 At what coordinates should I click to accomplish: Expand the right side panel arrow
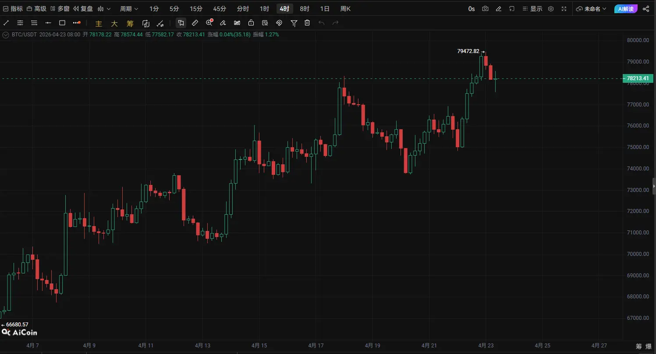(x=654, y=186)
